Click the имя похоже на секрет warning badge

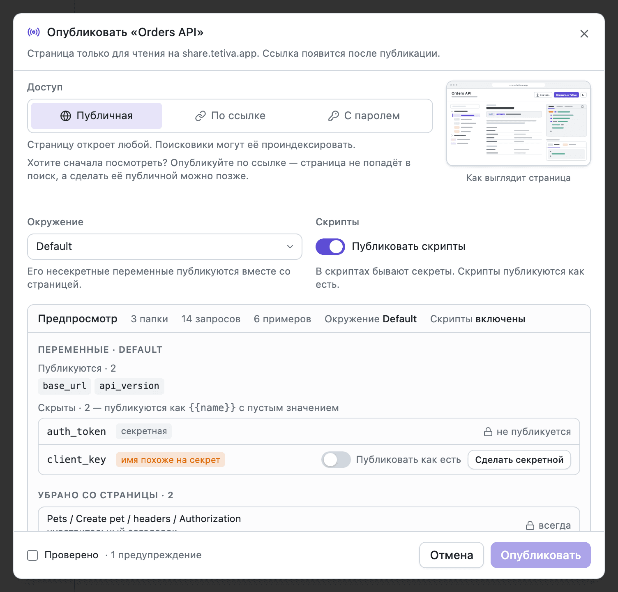(x=171, y=460)
